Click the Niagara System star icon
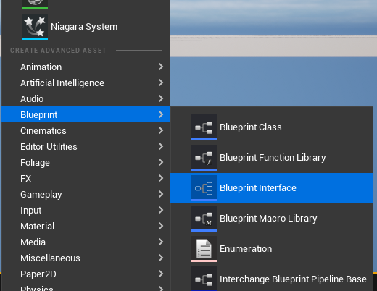Viewport: 377px width, 291px height. 35,27
